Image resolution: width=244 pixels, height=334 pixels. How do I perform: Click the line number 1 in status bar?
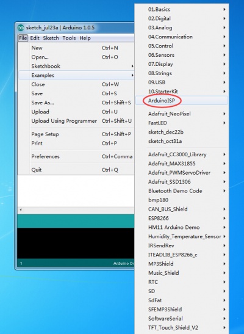(21, 264)
